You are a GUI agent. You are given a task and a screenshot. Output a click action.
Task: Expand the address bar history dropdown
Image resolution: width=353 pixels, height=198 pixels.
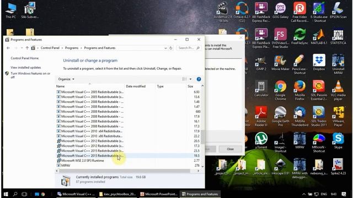click(x=165, y=48)
